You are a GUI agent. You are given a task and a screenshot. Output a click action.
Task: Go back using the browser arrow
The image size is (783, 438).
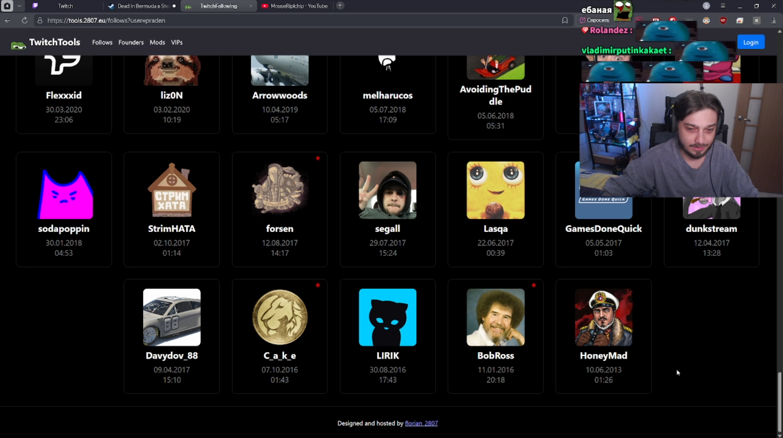(8, 20)
